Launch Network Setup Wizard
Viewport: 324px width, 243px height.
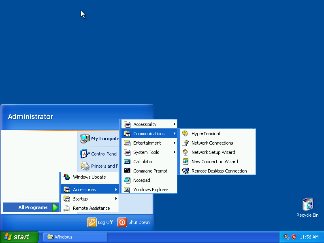(x=217, y=152)
